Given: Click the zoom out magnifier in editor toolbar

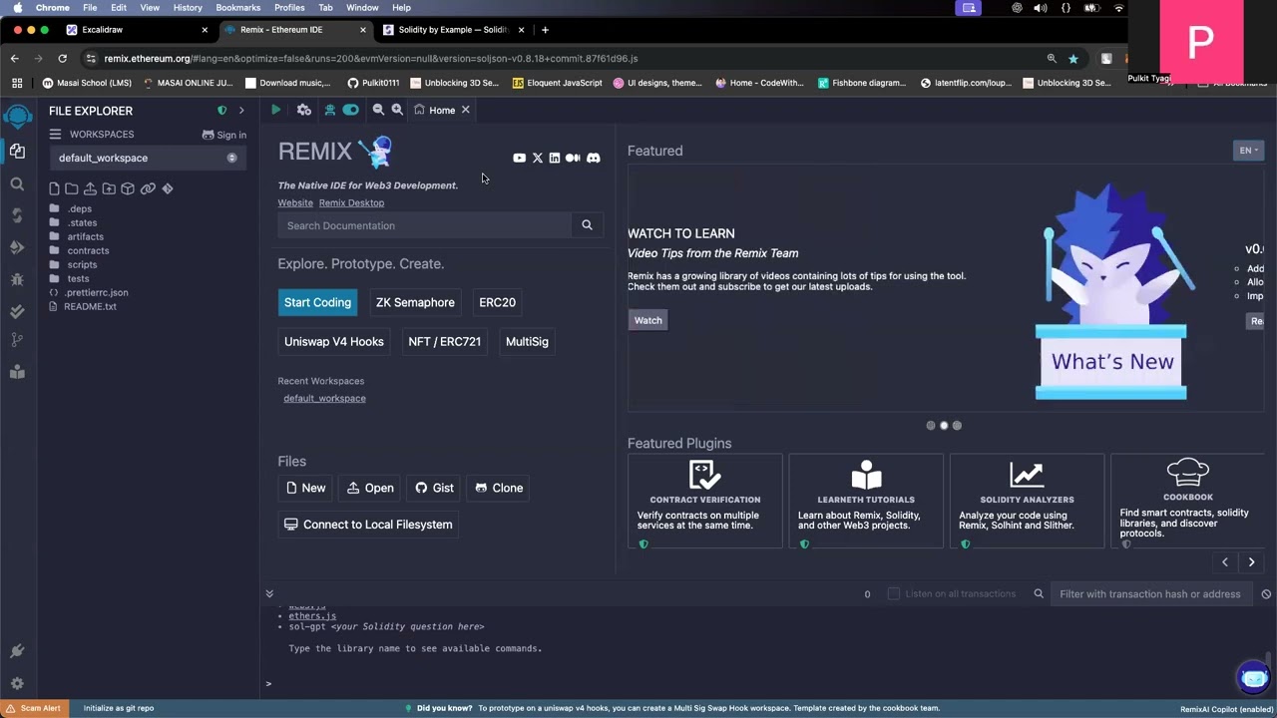Looking at the screenshot, I should (378, 110).
